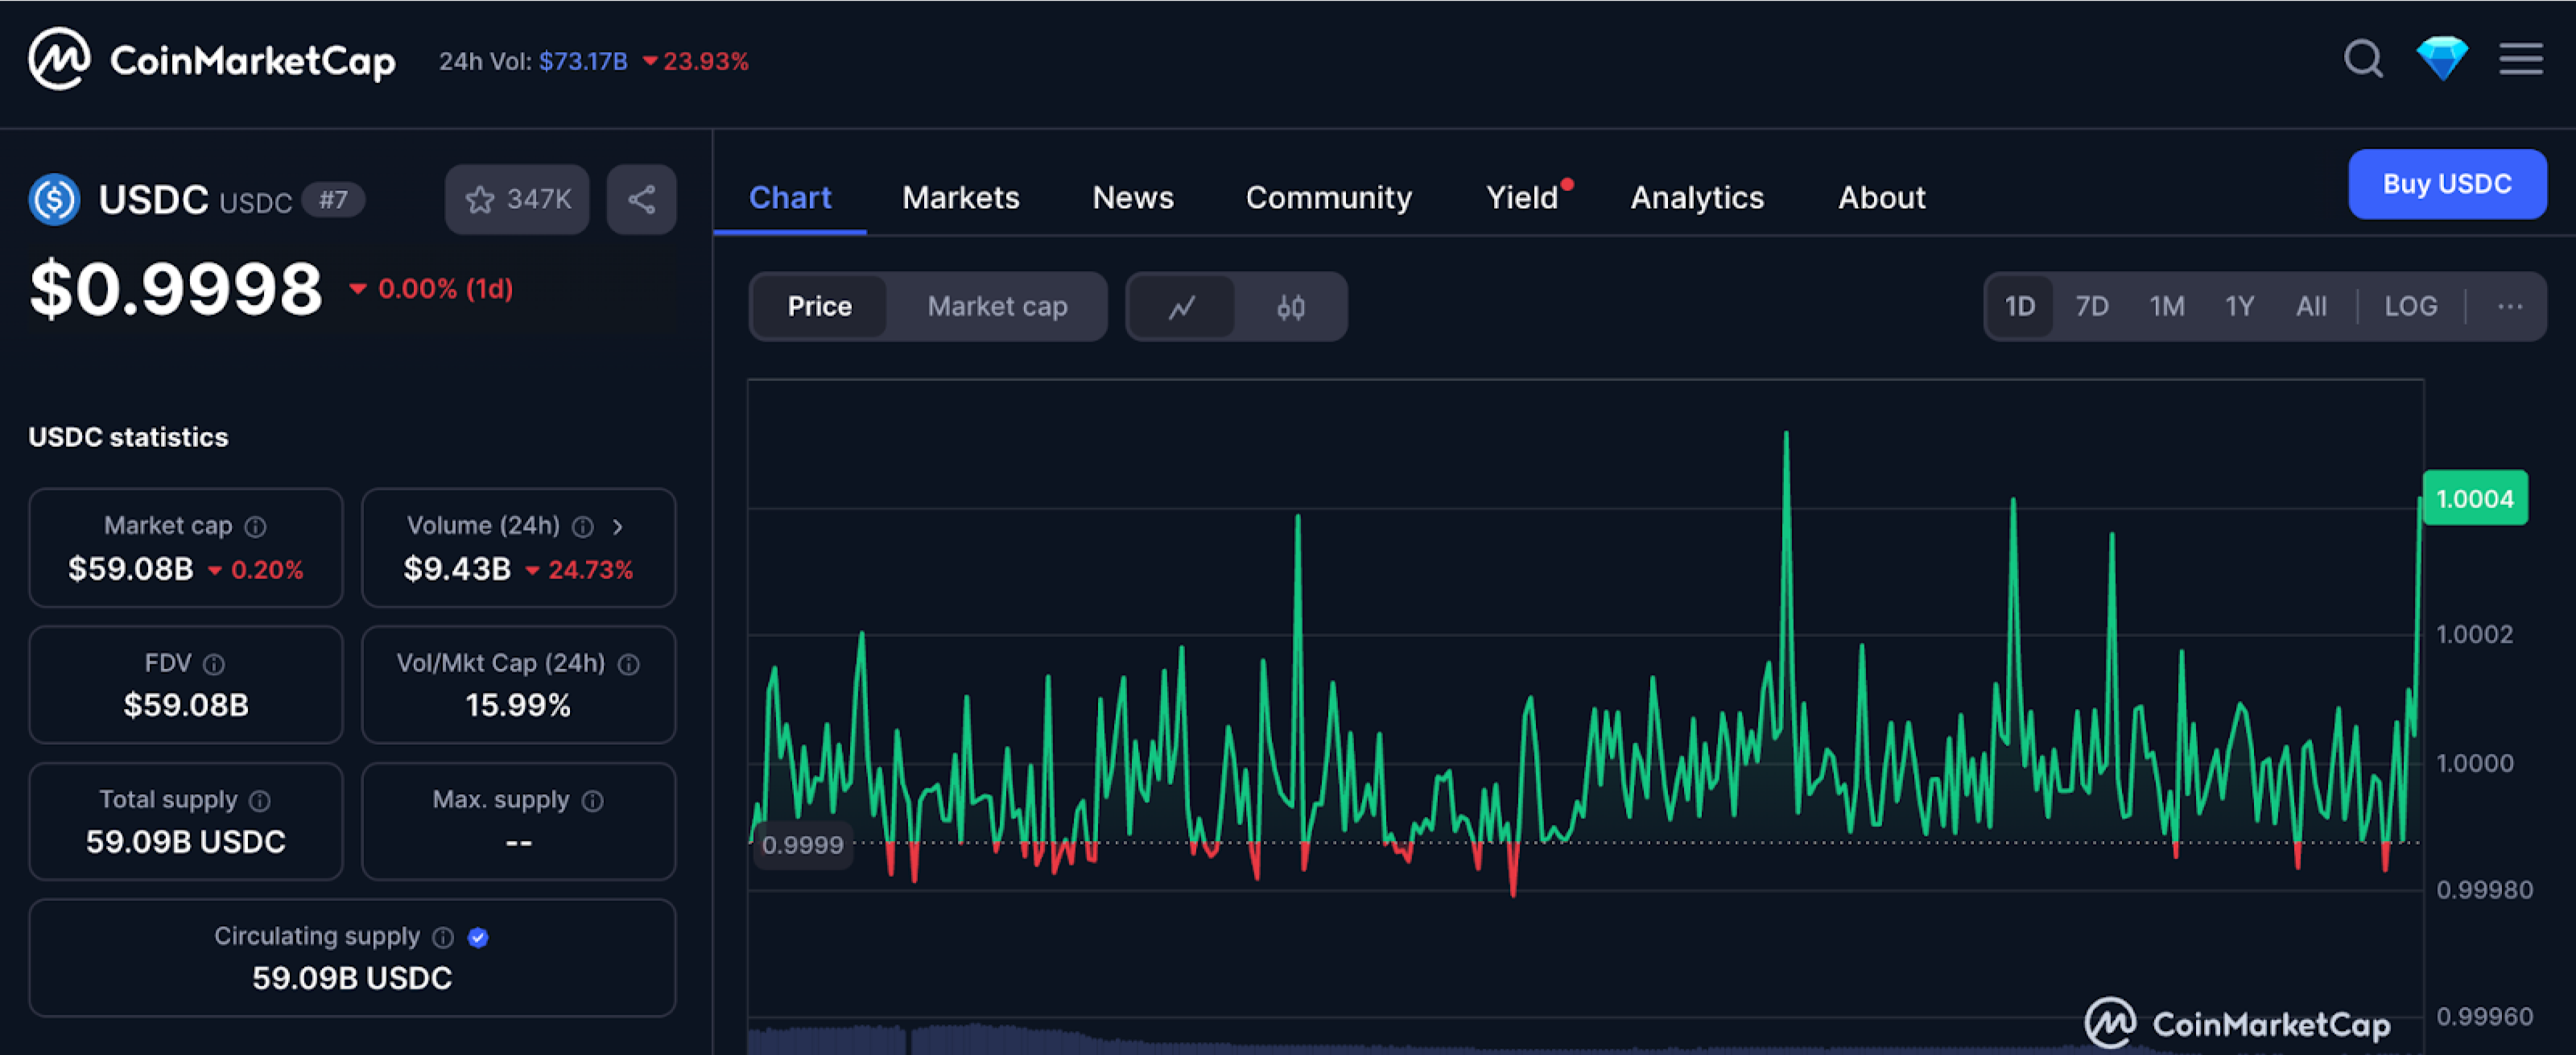Click the Max. supply info icon
This screenshot has height=1055, width=2576.
pyautogui.click(x=593, y=801)
